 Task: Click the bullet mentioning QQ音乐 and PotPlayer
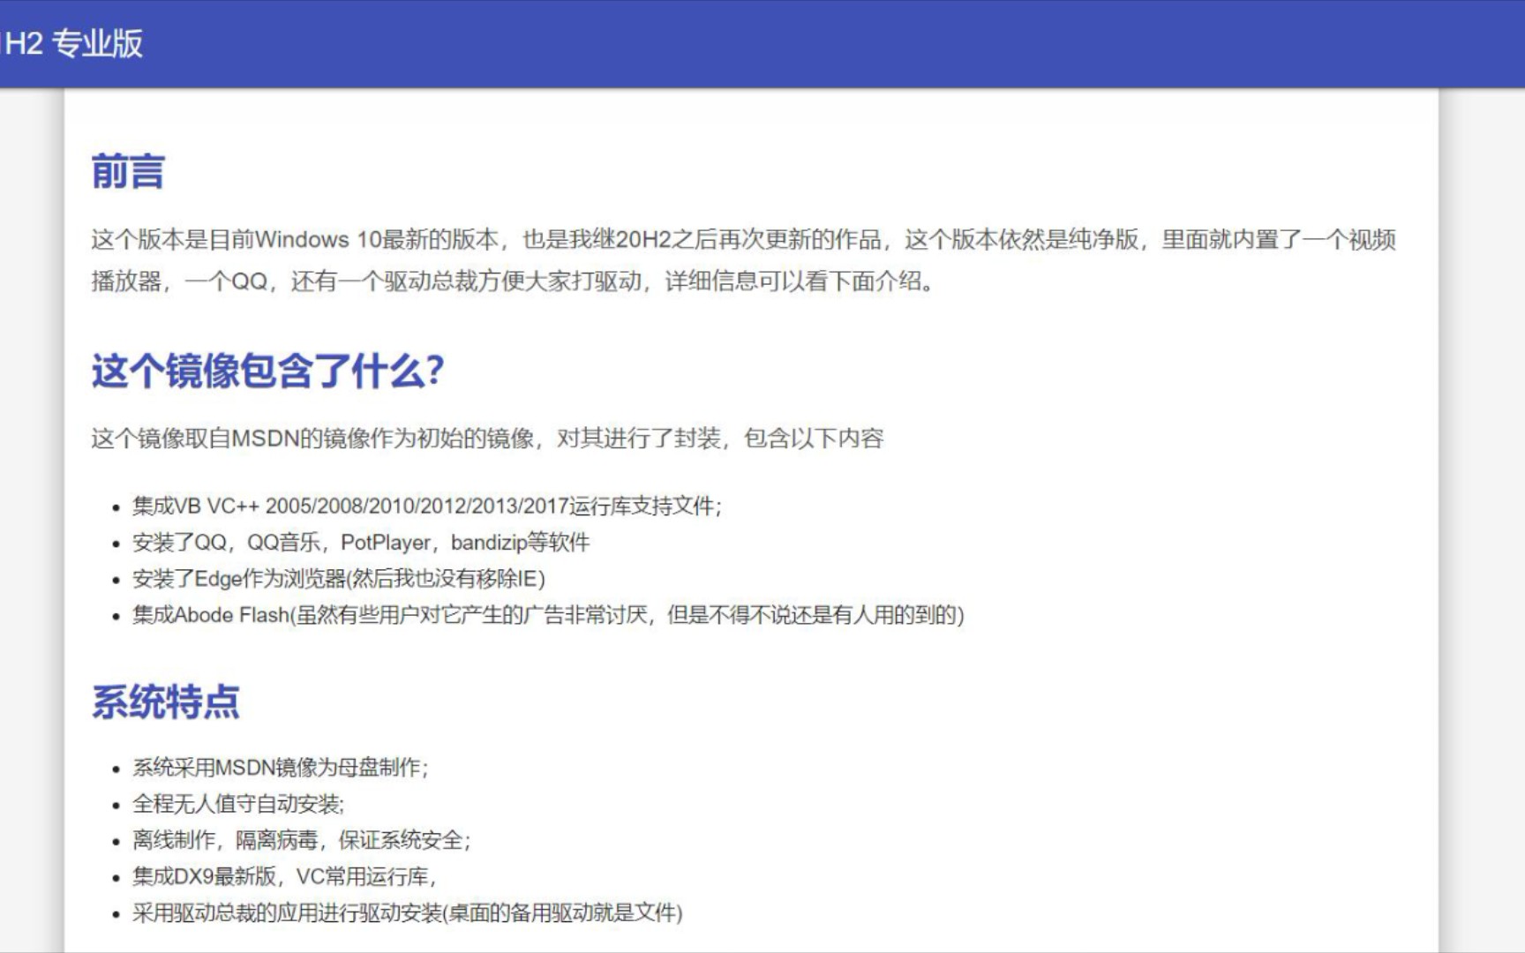pyautogui.click(x=362, y=544)
